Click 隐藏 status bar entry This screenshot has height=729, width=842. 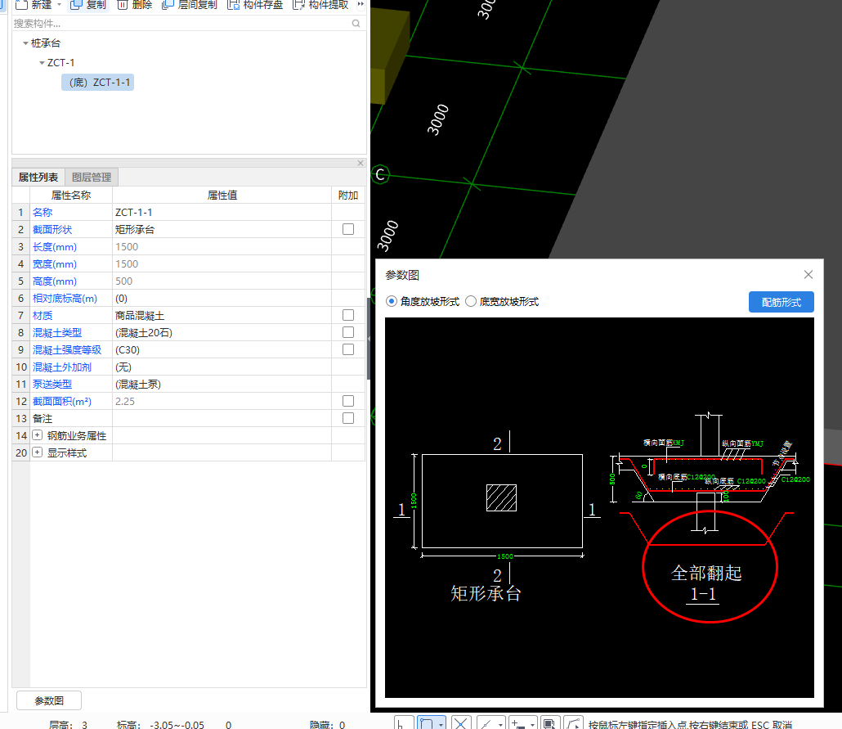(x=328, y=725)
